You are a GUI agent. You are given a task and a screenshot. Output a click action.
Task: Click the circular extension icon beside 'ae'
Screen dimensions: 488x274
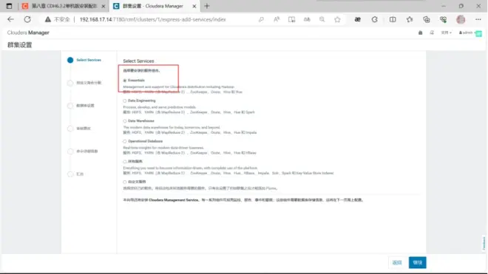tap(375, 19)
